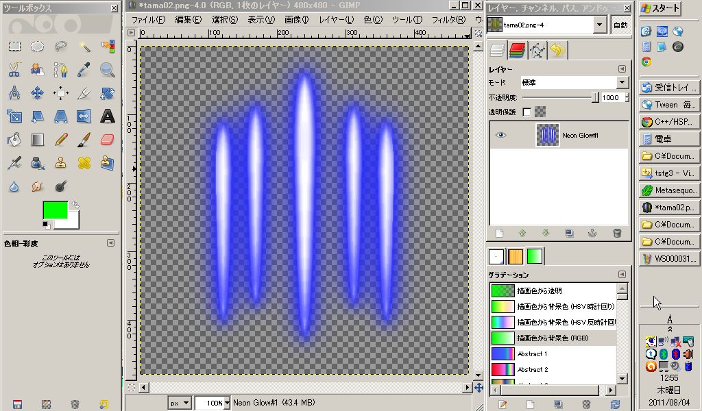Toggle quick mask at canvas bottom-left corner
The image size is (702, 411).
[131, 388]
